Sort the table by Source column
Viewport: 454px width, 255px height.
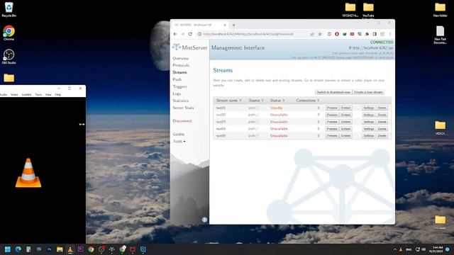point(256,101)
